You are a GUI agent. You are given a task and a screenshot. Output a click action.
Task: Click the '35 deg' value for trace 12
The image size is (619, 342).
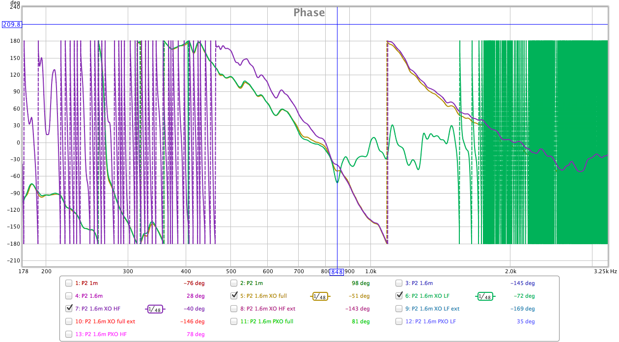526,321
